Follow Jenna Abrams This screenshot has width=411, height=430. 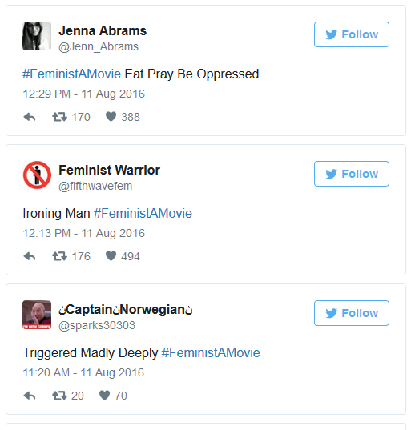pyautogui.click(x=352, y=34)
